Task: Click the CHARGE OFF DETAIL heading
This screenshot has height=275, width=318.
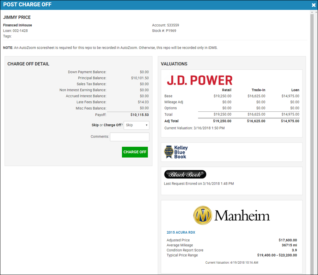Action: (x=29, y=64)
